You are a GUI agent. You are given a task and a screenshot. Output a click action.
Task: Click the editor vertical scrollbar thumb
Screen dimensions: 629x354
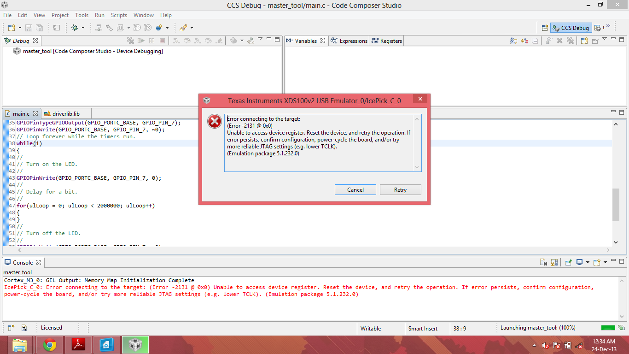[x=616, y=205]
